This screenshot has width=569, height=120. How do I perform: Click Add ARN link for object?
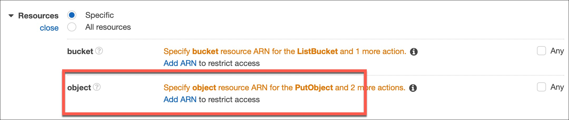pyautogui.click(x=180, y=99)
